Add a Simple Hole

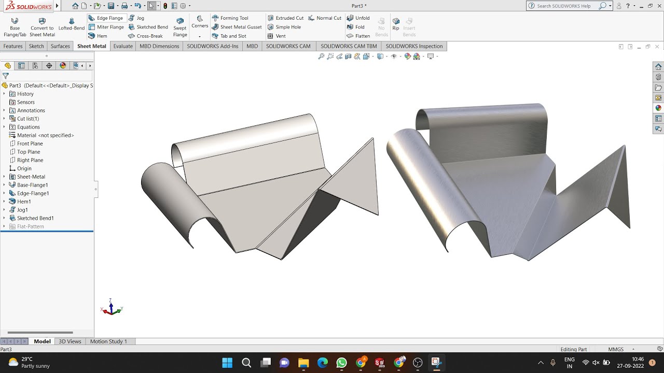pyautogui.click(x=284, y=27)
